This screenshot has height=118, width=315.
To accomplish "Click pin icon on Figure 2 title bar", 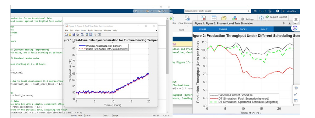I will point(284,23).
